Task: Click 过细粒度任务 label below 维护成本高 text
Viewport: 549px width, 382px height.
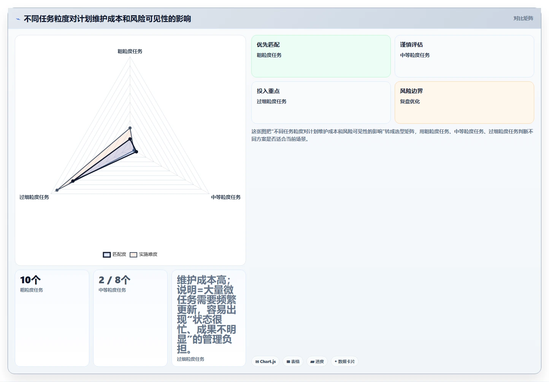Action: (190, 359)
